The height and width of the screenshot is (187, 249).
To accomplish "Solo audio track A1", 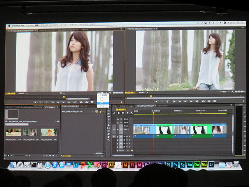I will click(130, 136).
